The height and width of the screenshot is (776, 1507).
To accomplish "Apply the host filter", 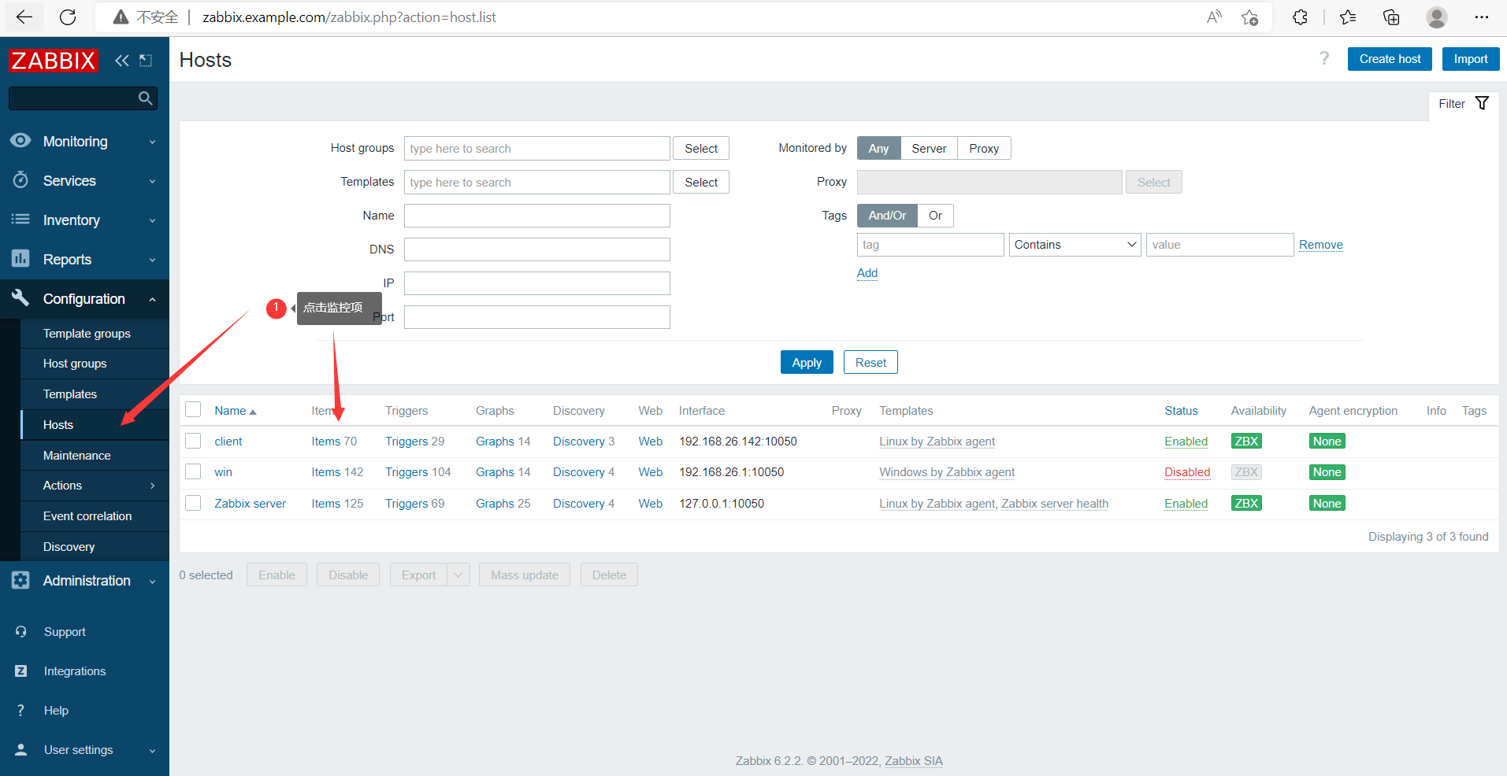I will 807,362.
